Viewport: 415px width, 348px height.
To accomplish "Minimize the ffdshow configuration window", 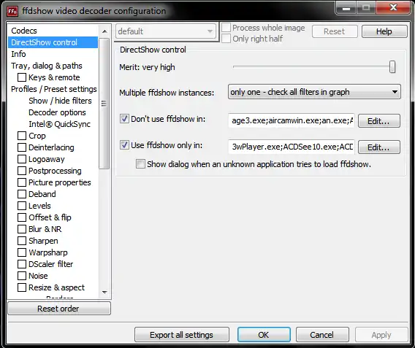I will coord(346,8).
